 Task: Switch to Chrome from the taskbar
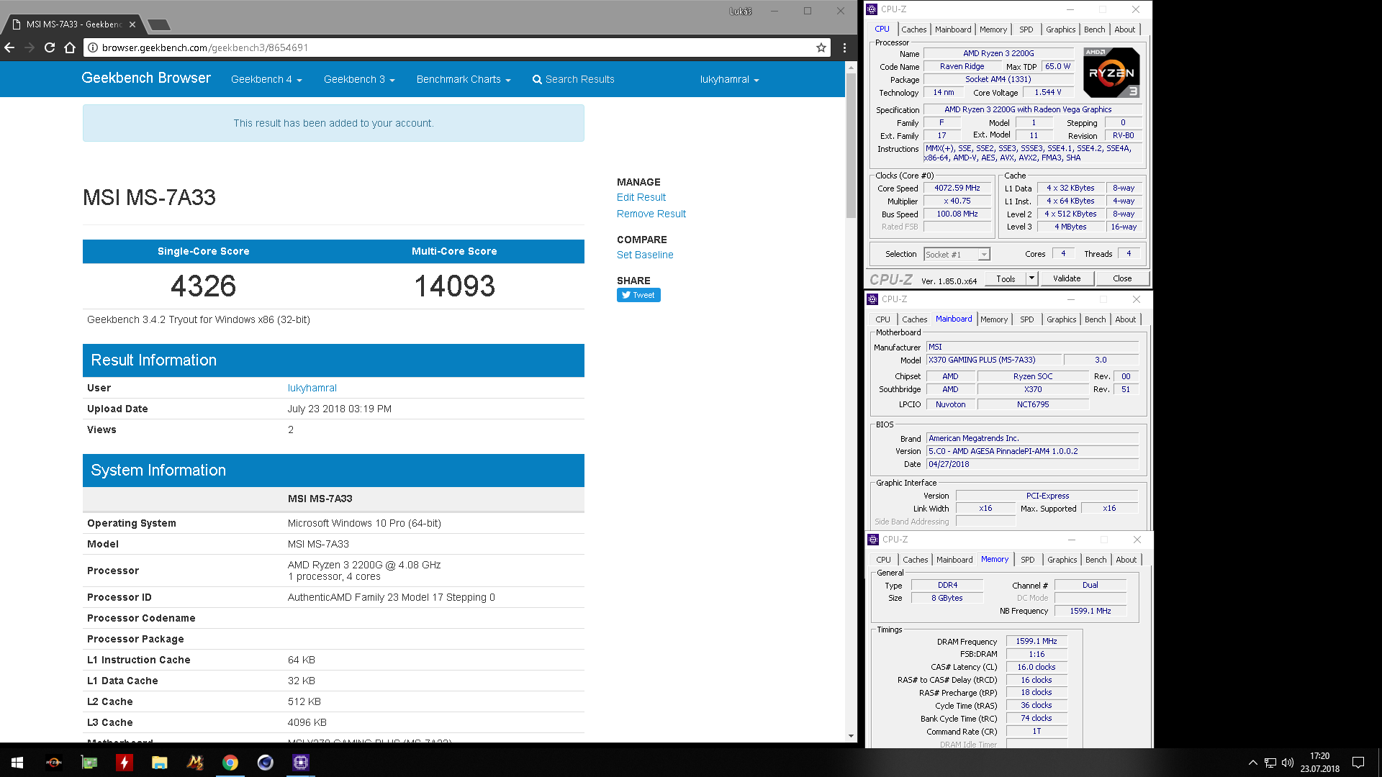pyautogui.click(x=230, y=763)
